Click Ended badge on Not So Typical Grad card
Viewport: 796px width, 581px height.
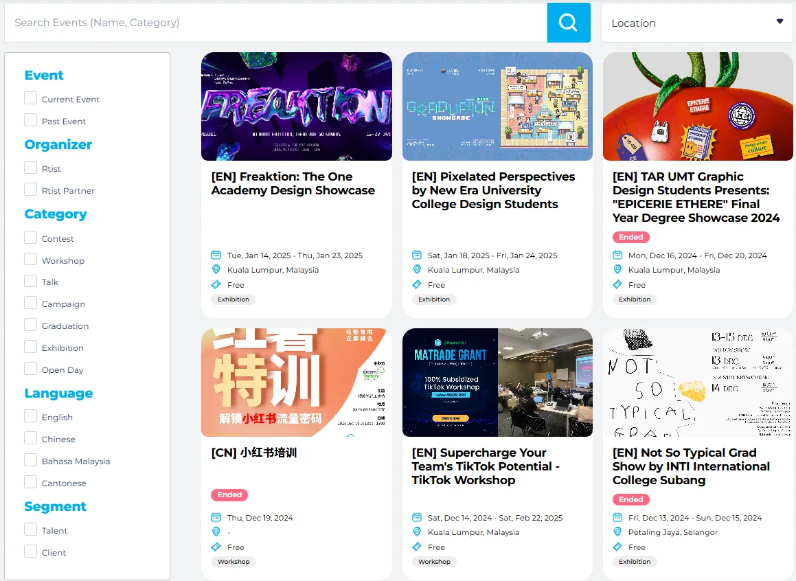631,499
